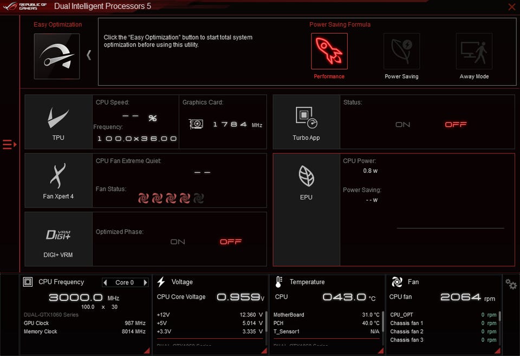The image size is (520, 356).
Task: Click the Core 0 selector label
Action: click(125, 282)
